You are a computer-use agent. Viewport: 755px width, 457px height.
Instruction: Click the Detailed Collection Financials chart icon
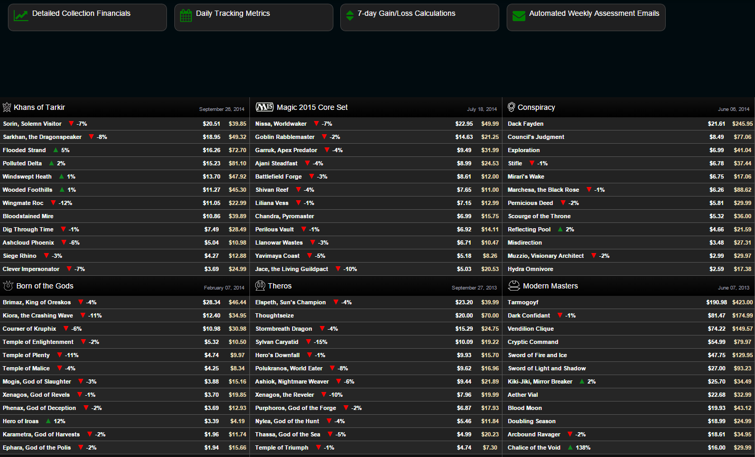click(21, 15)
